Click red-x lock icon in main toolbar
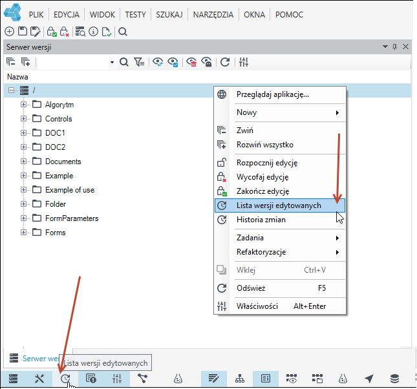The width and height of the screenshot is (417, 389). [x=65, y=32]
